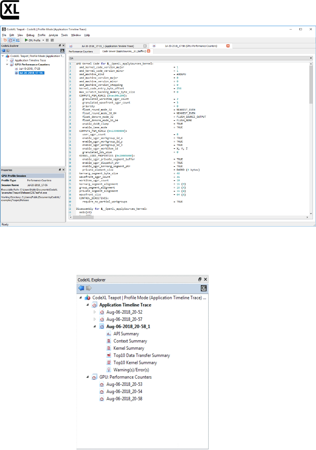Click the blue back arrow in enlarged Explorer
This screenshot has width=316, height=450.
[81, 288]
